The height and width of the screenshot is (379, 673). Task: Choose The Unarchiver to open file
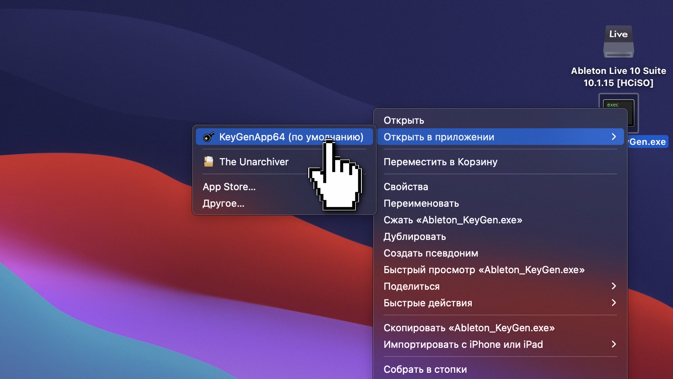point(254,162)
